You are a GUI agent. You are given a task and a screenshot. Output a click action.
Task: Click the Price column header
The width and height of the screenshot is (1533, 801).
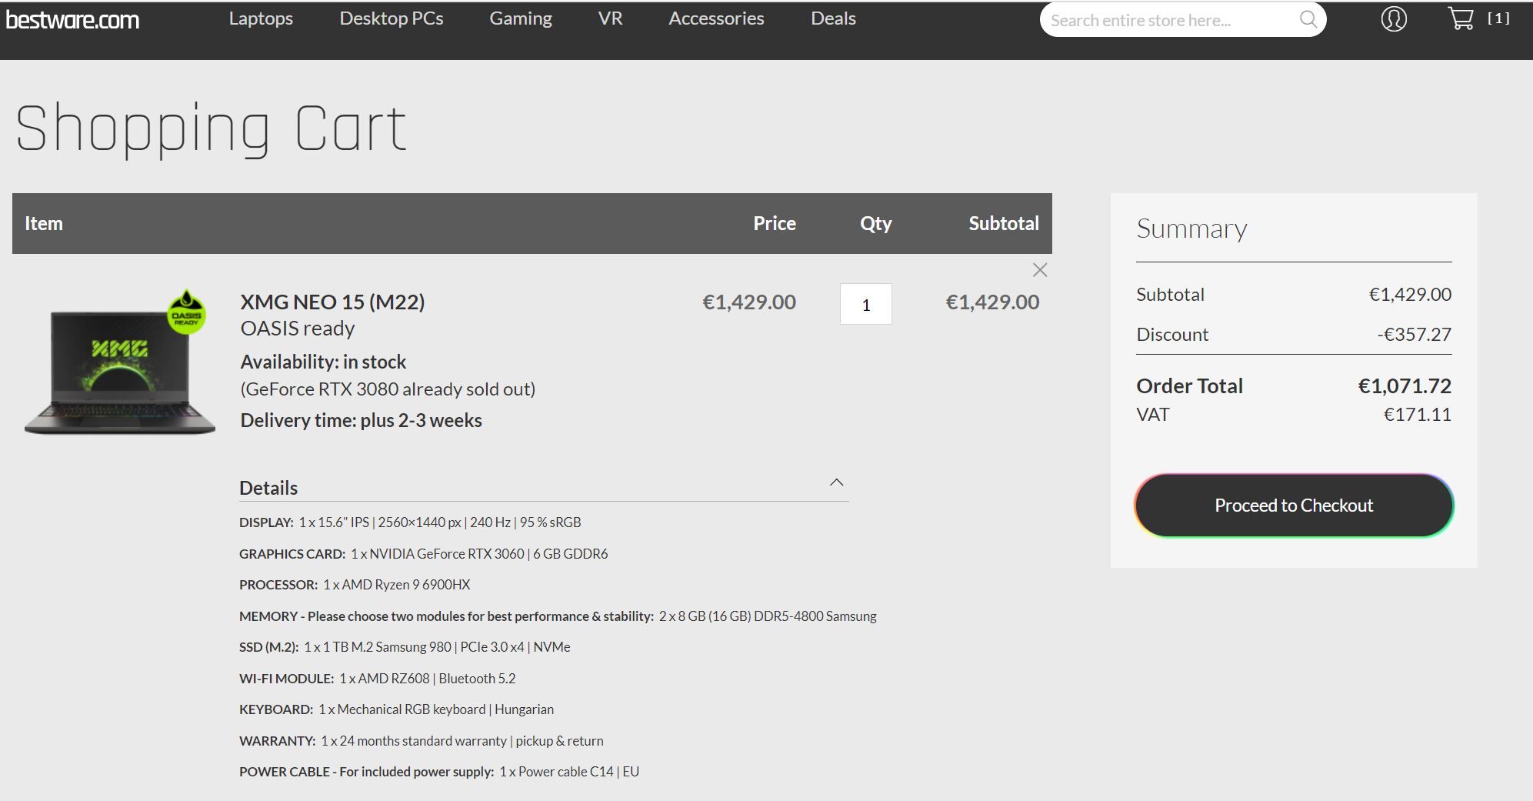774,224
